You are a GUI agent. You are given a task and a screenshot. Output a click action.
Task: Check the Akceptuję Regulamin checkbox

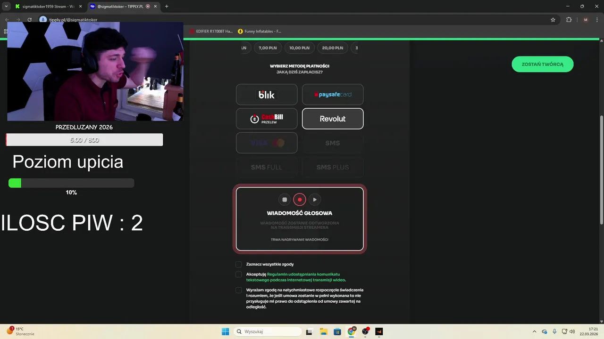[239, 274]
